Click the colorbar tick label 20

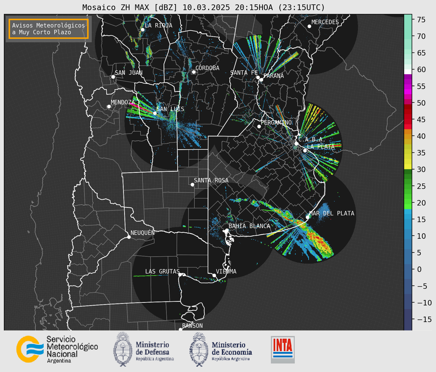(421, 203)
